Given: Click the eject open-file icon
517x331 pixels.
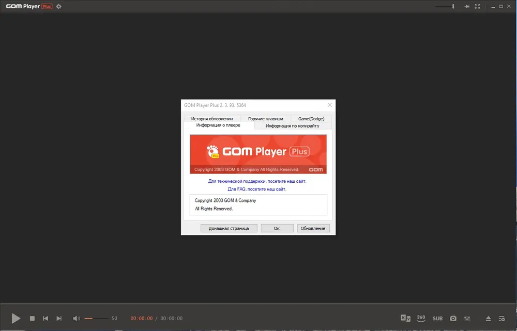Looking at the screenshot, I should pyautogui.click(x=489, y=319).
